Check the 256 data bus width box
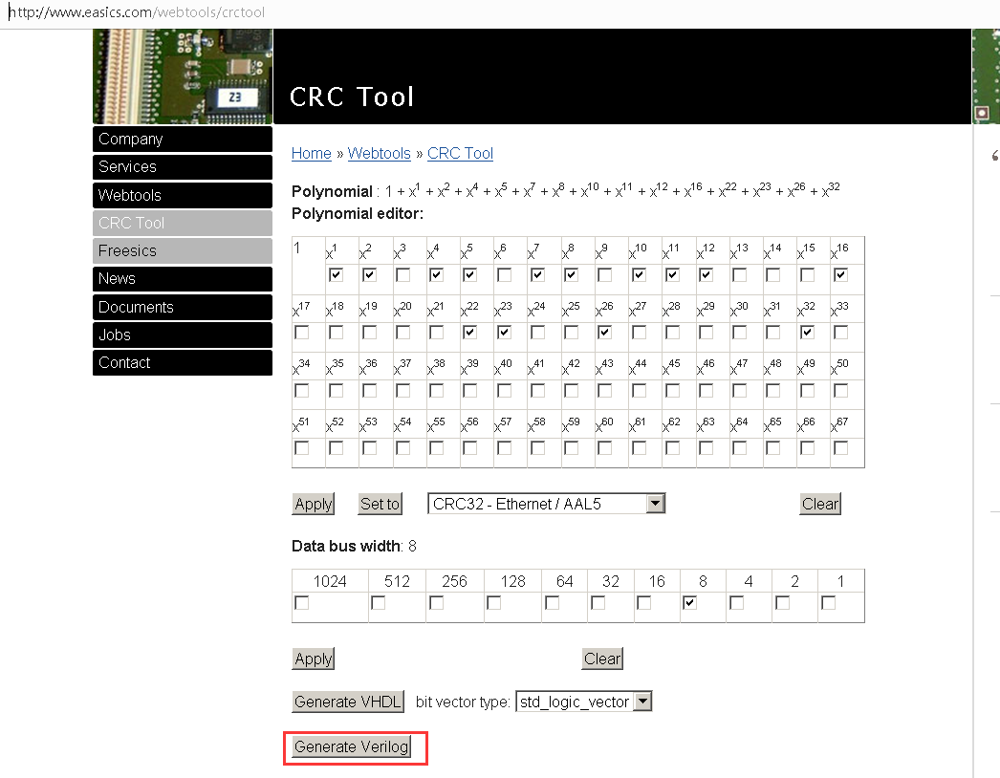Screen dimensions: 1000x778 [x=436, y=603]
